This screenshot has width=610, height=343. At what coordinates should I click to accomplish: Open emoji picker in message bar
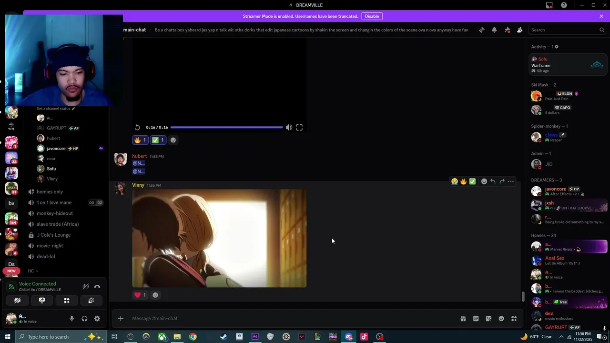[501, 319]
